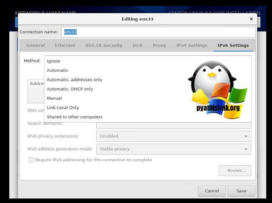The height and width of the screenshot is (203, 272).
Task: Click the Cancel button
Action: tap(212, 191)
